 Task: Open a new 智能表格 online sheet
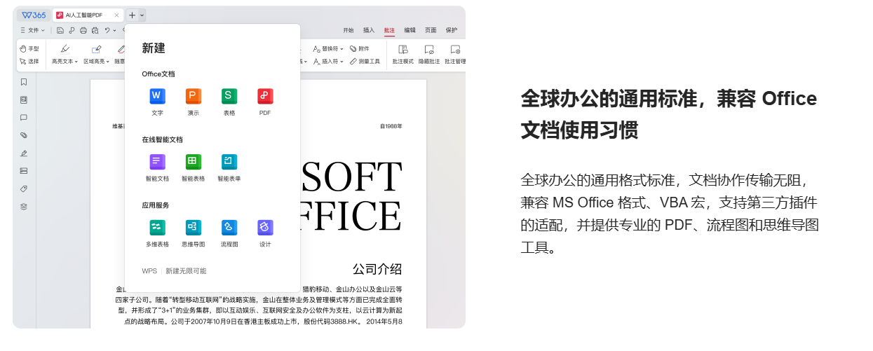pyautogui.click(x=193, y=163)
